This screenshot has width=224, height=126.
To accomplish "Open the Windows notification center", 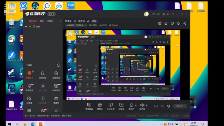I will point(202,124).
